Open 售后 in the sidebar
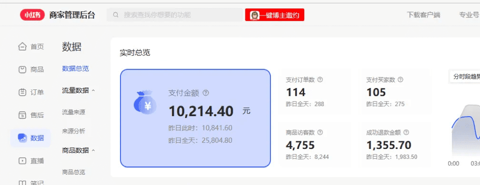 (30, 115)
